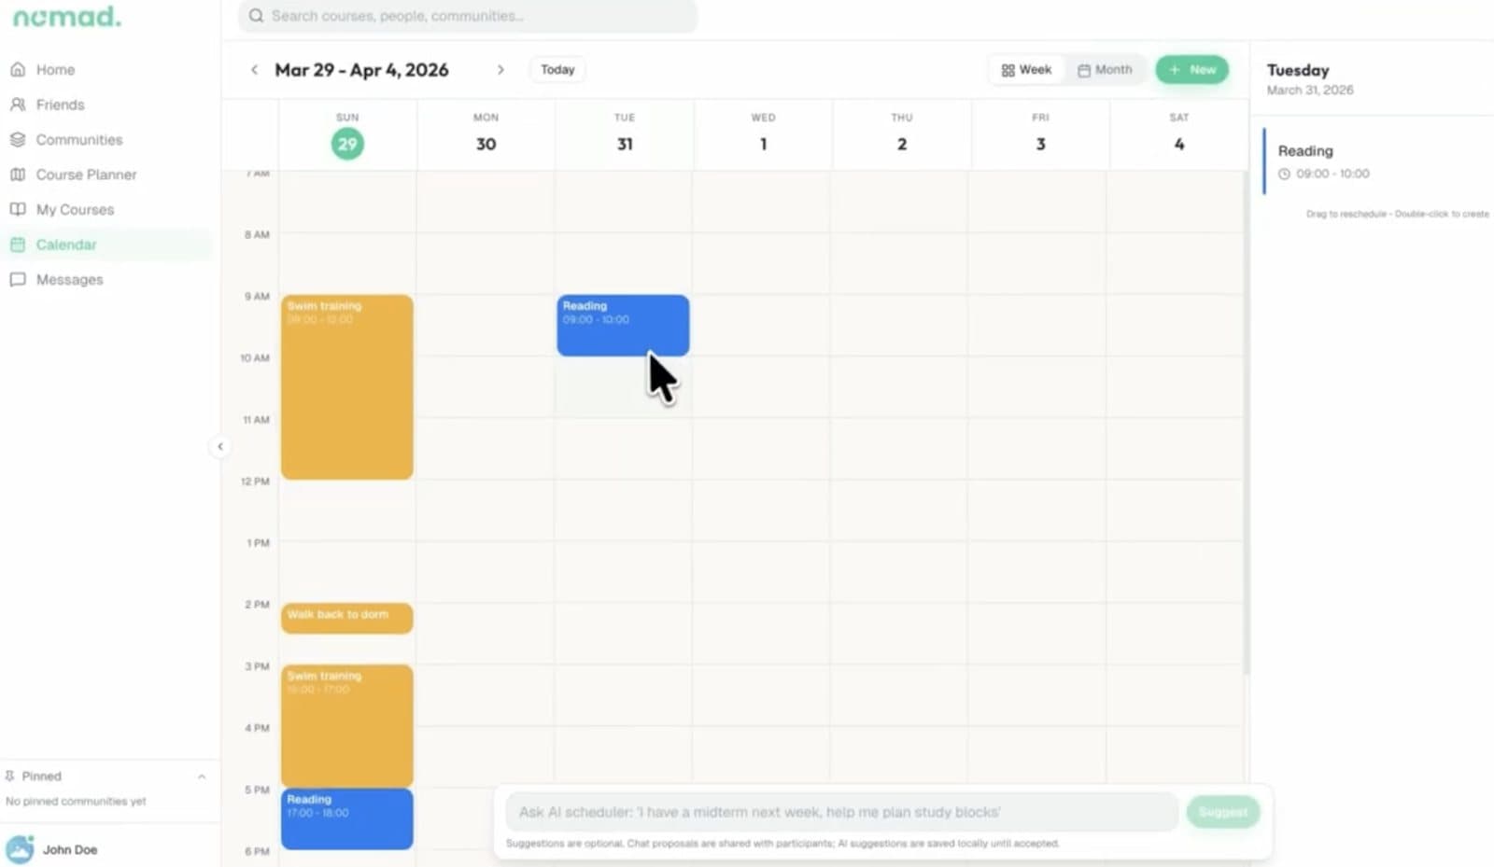This screenshot has width=1494, height=867.
Task: Click clock icon beside 09:00 - 10:00
Action: 1284,174
